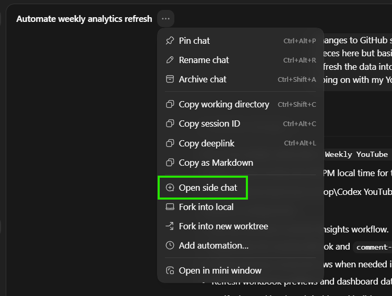Viewport: 392px width, 296px height.
Task: Click the laptop icon for Fork into local
Action: coord(170,207)
